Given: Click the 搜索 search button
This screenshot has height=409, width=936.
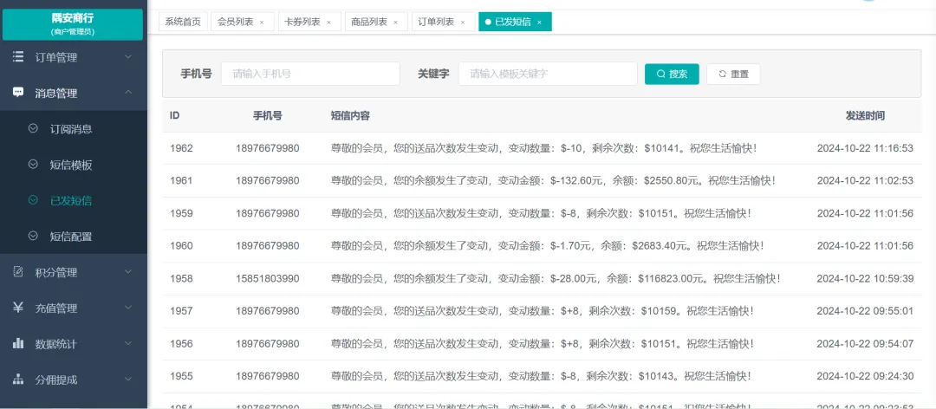Looking at the screenshot, I should coord(672,75).
